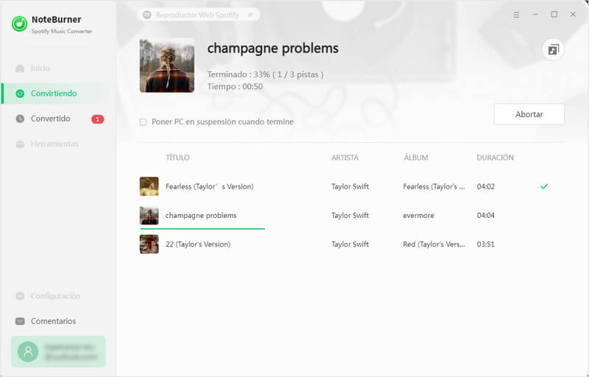This screenshot has height=377, width=589.
Task: Close the NoteBurner window
Action: 573,14
